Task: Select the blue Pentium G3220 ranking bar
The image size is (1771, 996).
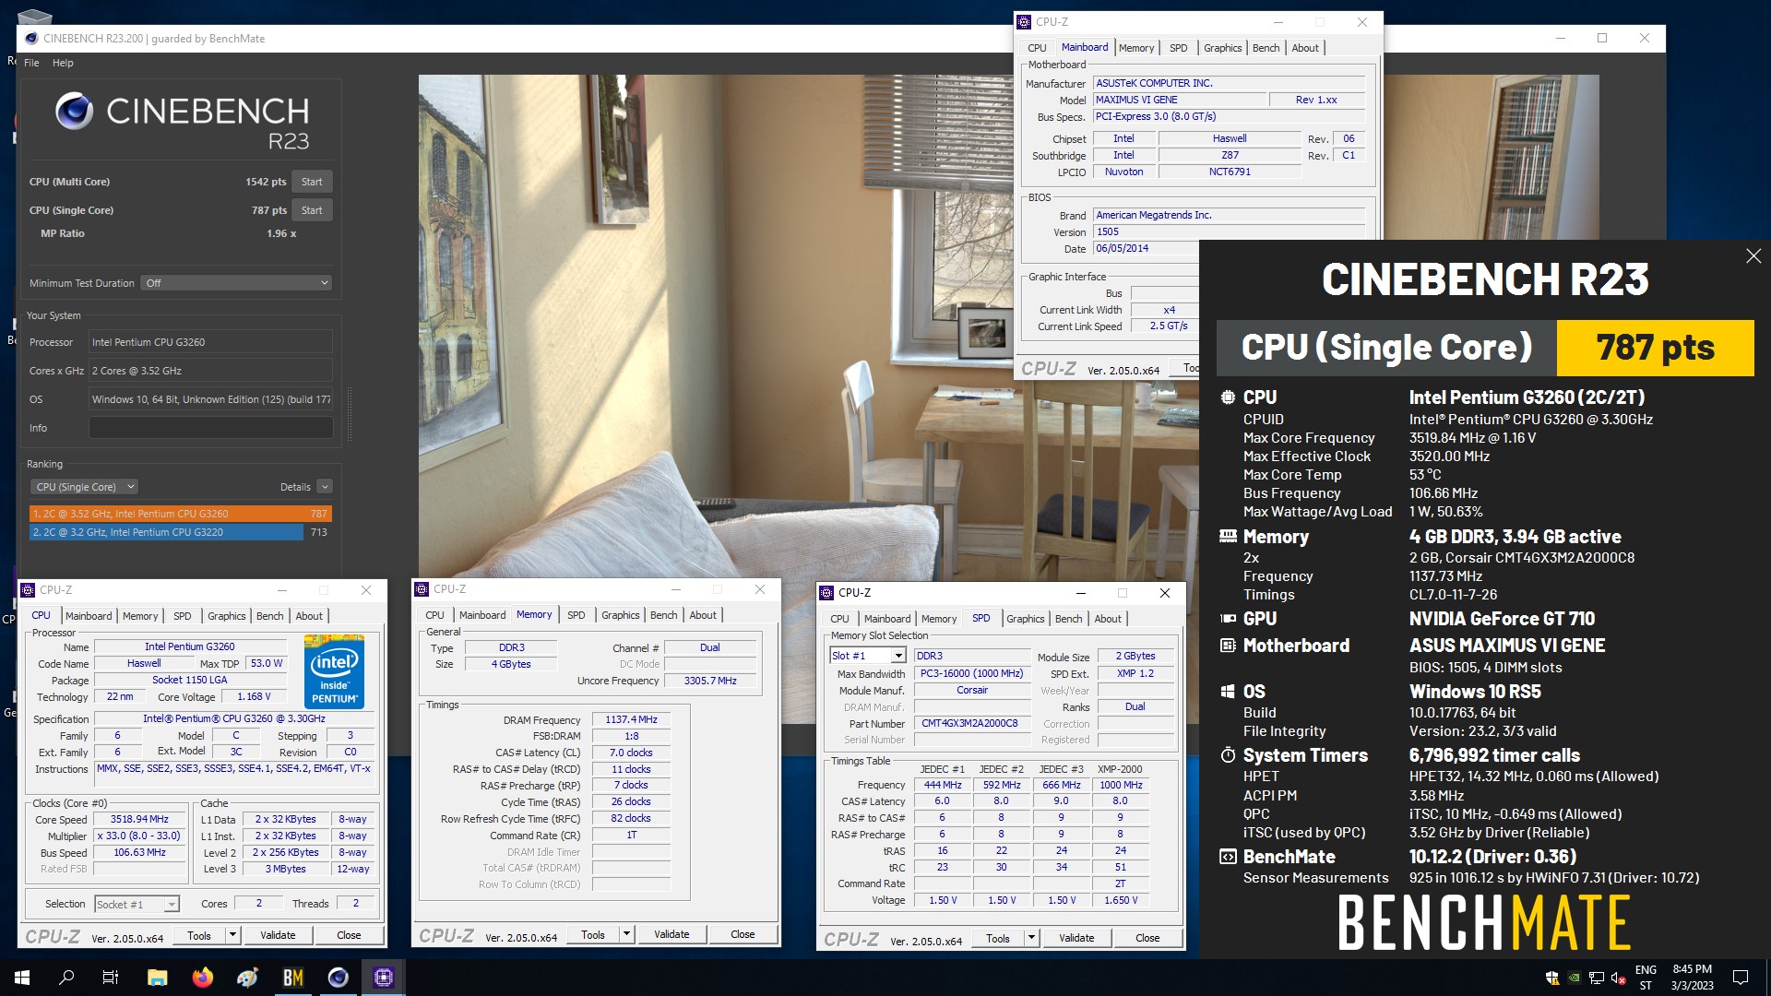Action: (x=166, y=532)
